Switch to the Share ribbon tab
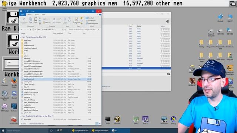 pyautogui.click(x=37, y=15)
